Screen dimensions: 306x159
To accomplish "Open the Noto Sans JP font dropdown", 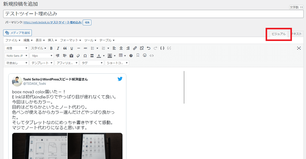I will tap(17, 56).
